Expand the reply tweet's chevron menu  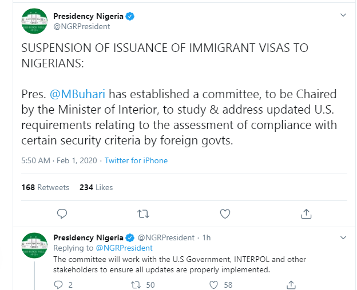coord(343,238)
